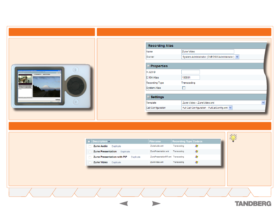Screen dimensions: 280x210
Task: Click Duplicate next to Zune Video
Action: coord(116,162)
